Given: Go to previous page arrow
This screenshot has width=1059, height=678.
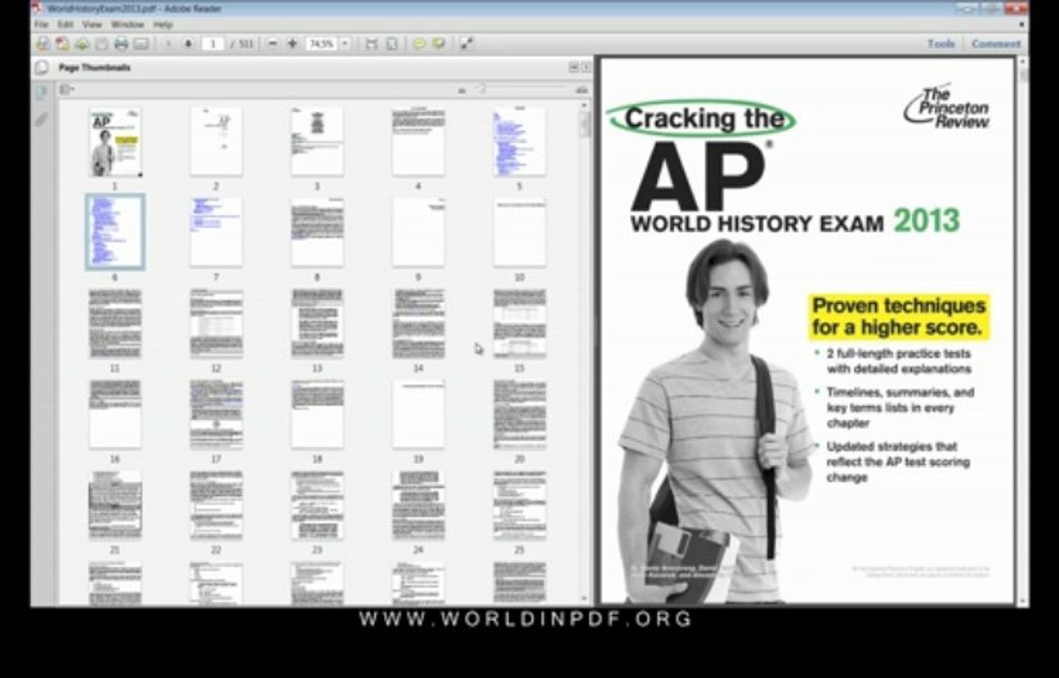Looking at the screenshot, I should click(168, 44).
